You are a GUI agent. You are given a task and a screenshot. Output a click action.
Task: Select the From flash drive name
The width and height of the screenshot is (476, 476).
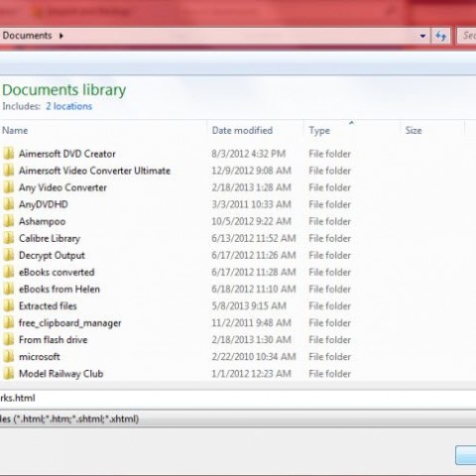(54, 339)
